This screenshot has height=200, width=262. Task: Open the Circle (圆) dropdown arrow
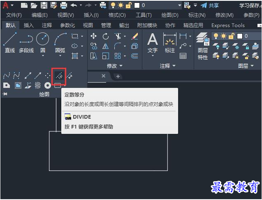[43, 55]
